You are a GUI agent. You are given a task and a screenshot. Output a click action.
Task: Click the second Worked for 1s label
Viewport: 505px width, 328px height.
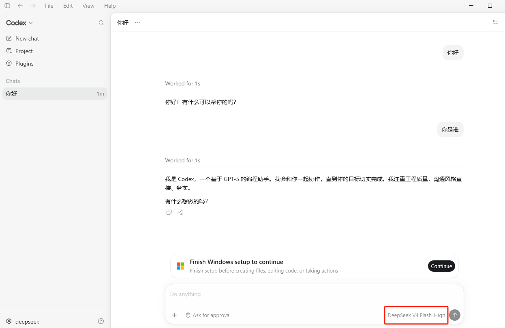click(183, 160)
